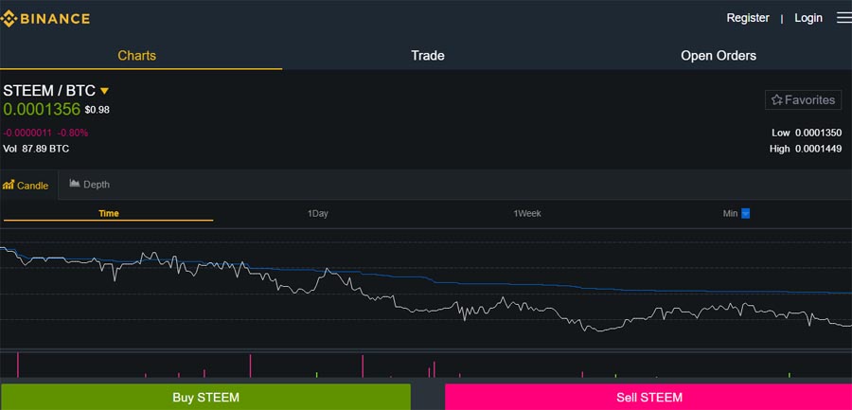Click the -0.80% change value
Screen dimensions: 852x410
tap(73, 133)
